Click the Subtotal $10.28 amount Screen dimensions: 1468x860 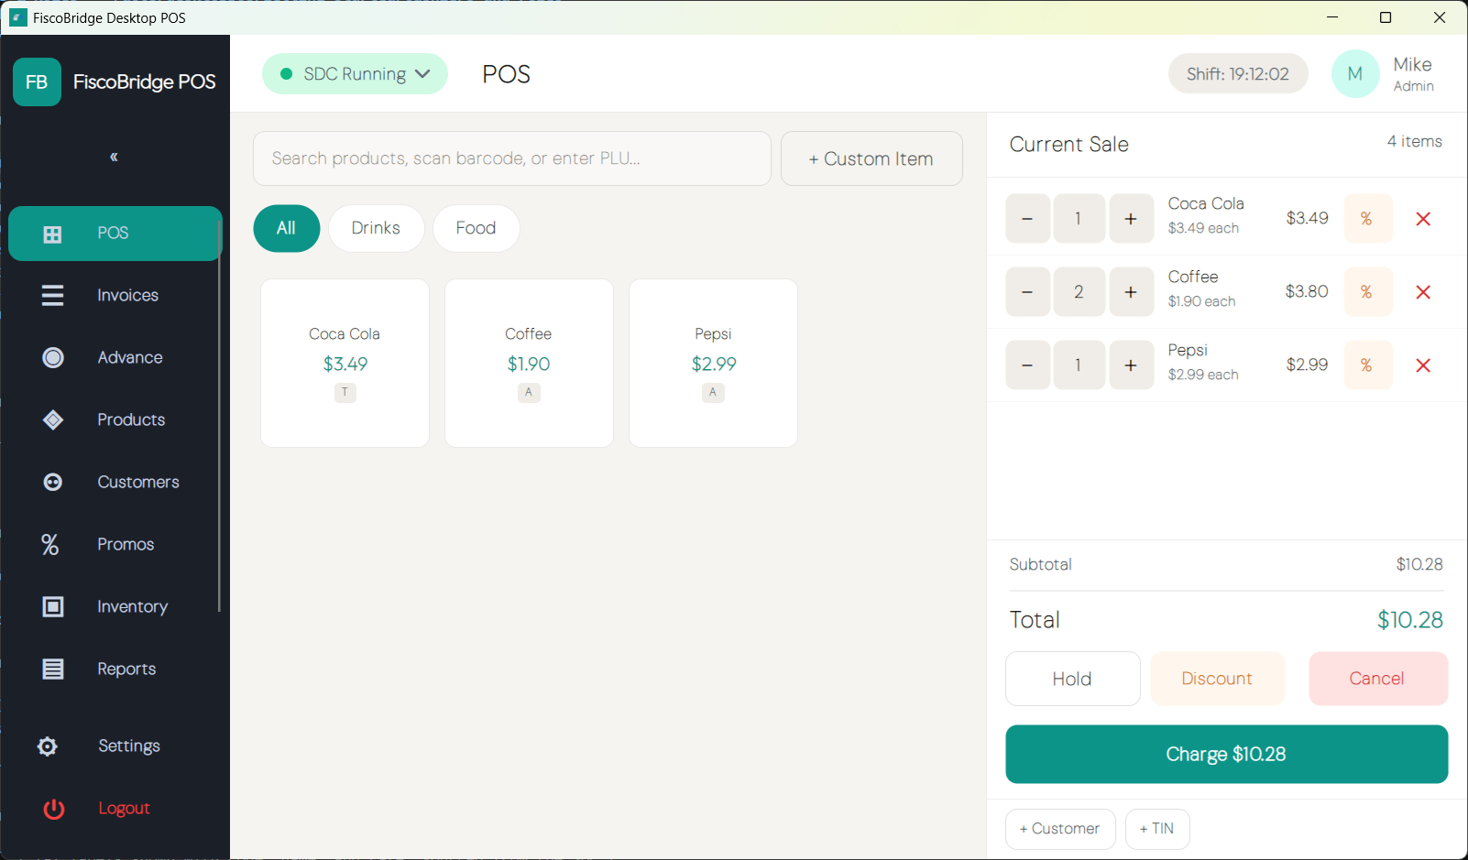tap(1419, 564)
